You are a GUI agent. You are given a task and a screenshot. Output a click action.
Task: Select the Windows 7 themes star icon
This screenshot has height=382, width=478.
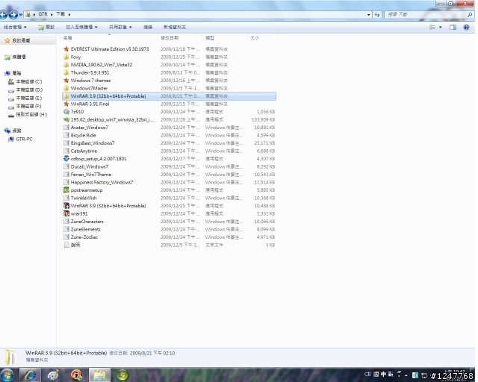pos(66,81)
